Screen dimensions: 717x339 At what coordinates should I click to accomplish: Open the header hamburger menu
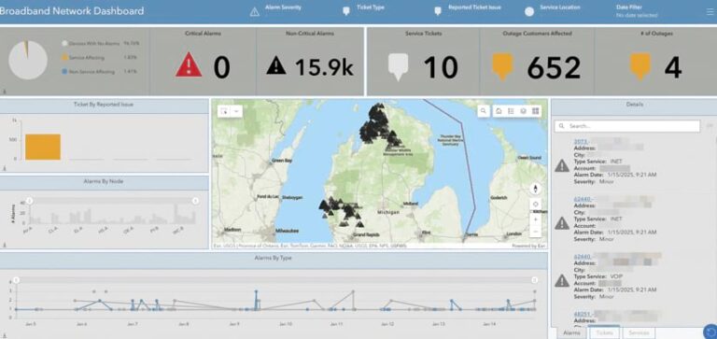pos(710,12)
